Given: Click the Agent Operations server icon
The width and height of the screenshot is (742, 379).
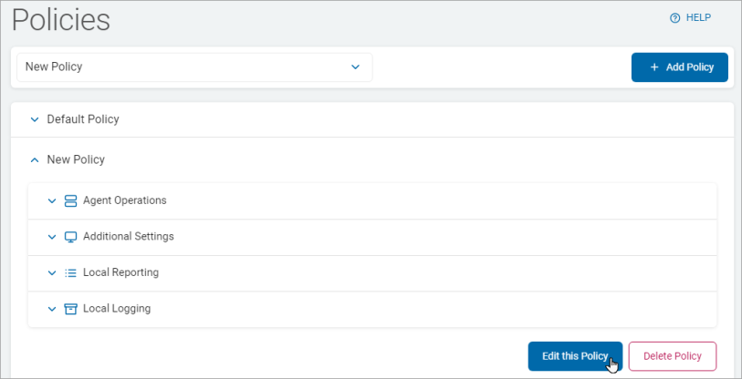Looking at the screenshot, I should point(70,200).
